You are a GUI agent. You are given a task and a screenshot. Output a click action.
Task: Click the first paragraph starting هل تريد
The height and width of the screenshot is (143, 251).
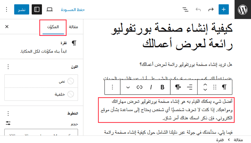click(x=186, y=65)
